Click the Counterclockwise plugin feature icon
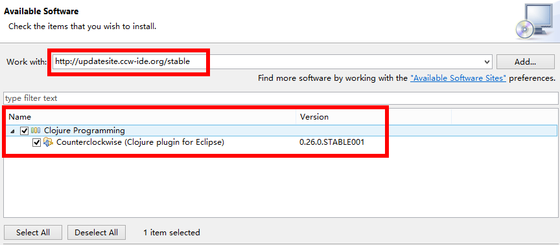The image size is (560, 245). point(48,142)
